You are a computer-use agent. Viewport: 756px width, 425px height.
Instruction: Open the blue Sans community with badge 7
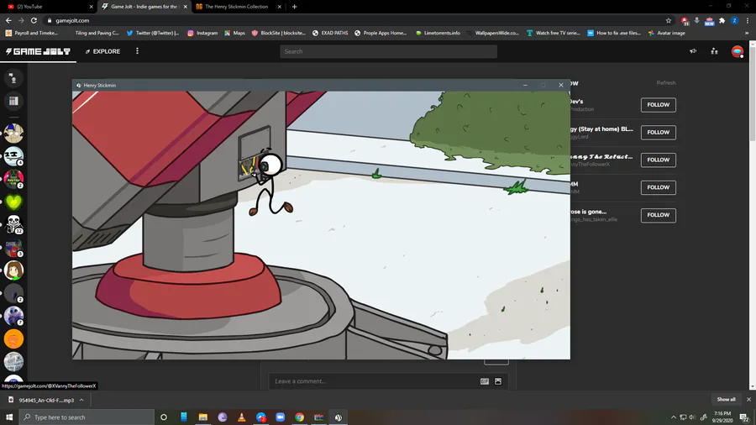point(13,316)
